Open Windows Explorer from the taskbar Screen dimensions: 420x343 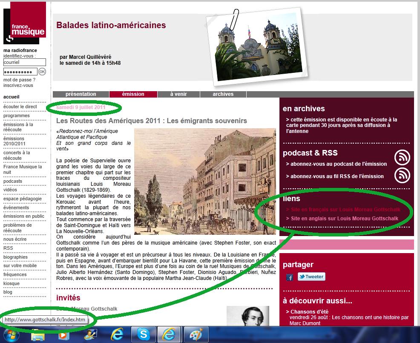point(38,335)
